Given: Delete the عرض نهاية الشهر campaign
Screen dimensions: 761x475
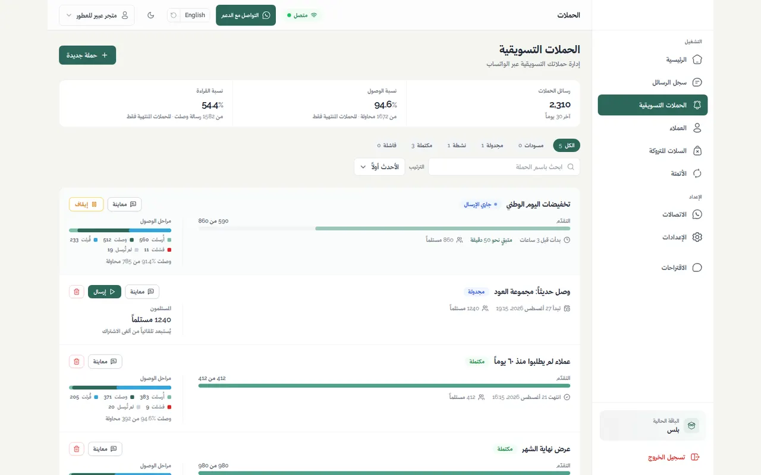Looking at the screenshot, I should [76, 449].
